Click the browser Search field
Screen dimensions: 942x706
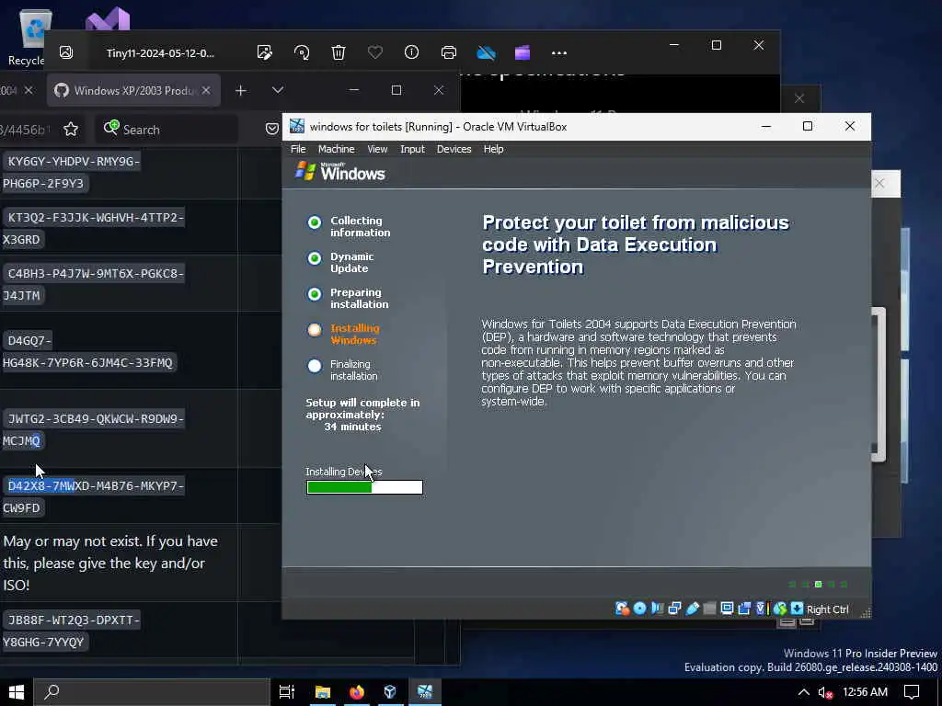coord(167,130)
